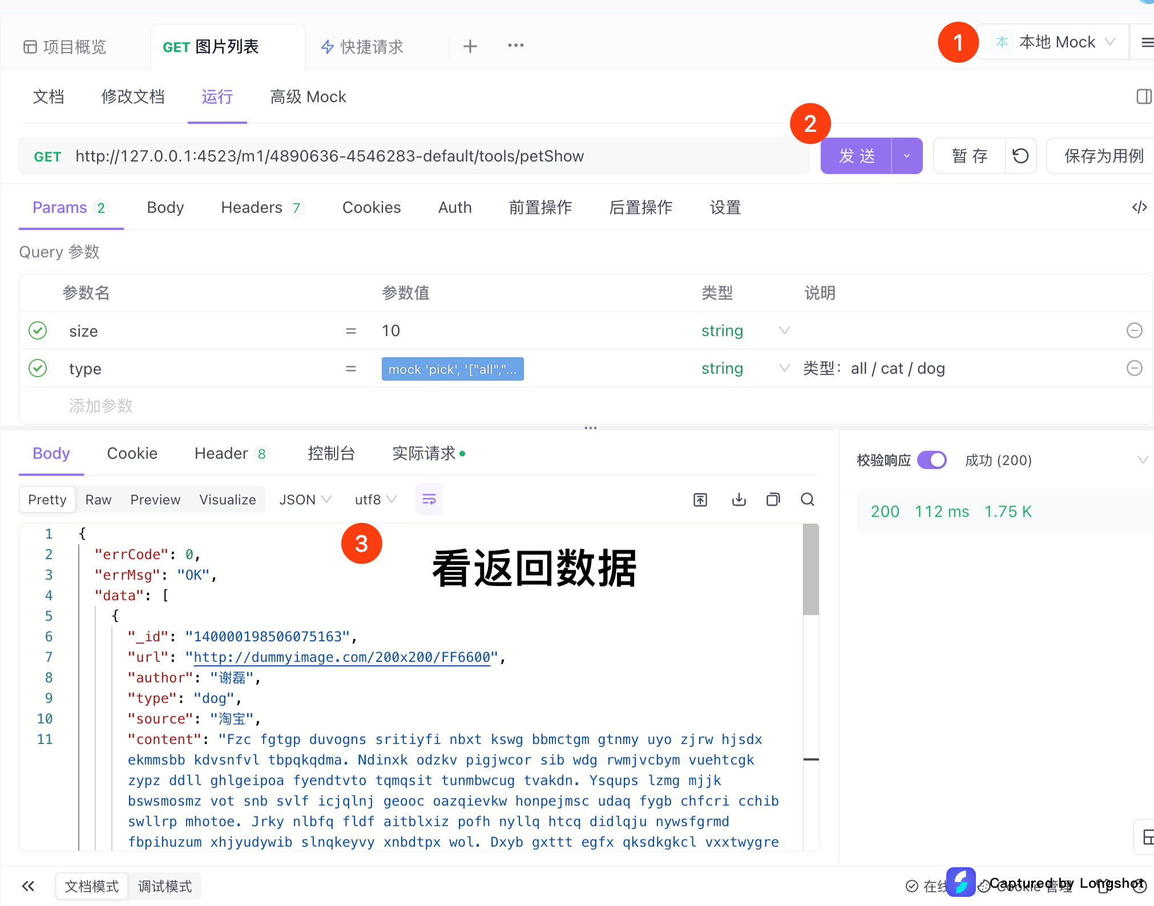Screen dimensions: 1154x906
Task: Click the size parameter value 10
Action: click(x=391, y=331)
